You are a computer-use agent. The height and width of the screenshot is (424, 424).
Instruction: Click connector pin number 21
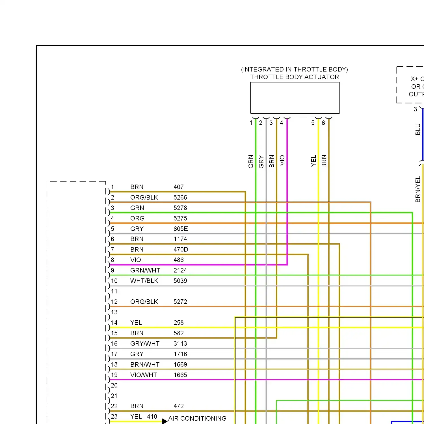tap(114, 396)
